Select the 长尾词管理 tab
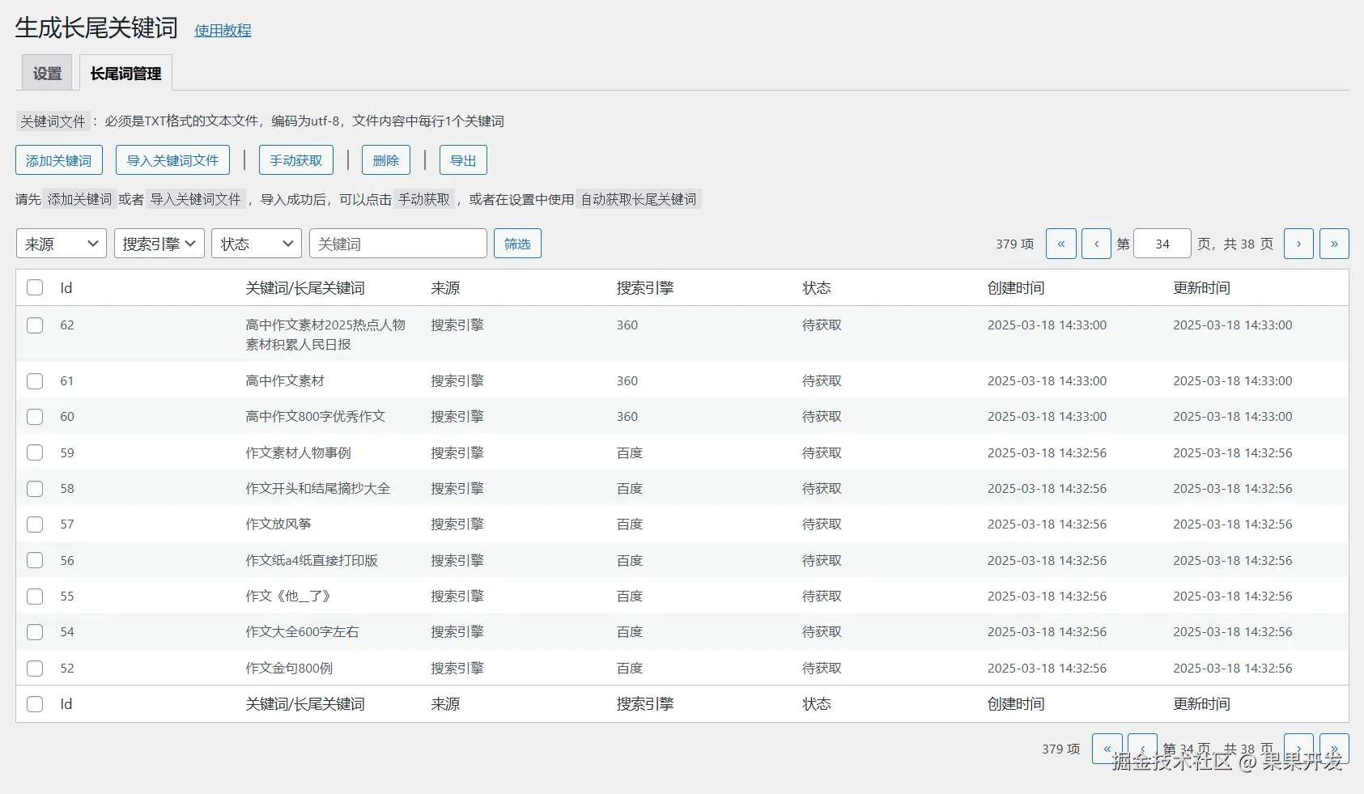This screenshot has height=794, width=1364. (125, 72)
